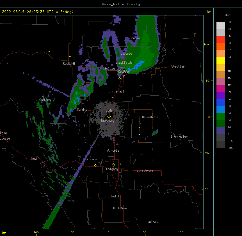
Task: Click the Ponoka city label
Action: click(135, 38)
